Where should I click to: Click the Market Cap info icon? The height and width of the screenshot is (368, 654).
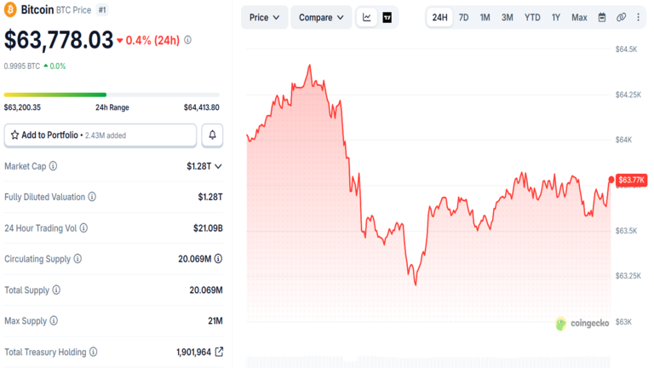pos(53,166)
